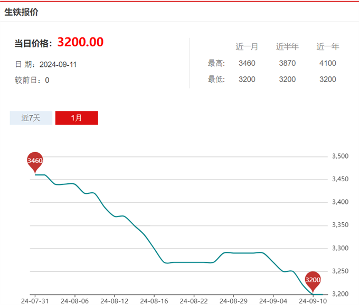
Task: Click the 最低 row label
Action: click(x=216, y=80)
